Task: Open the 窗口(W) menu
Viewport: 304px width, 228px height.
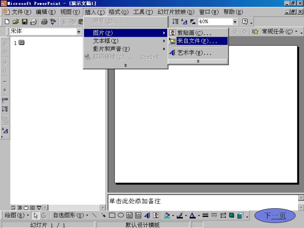Action: (x=209, y=12)
